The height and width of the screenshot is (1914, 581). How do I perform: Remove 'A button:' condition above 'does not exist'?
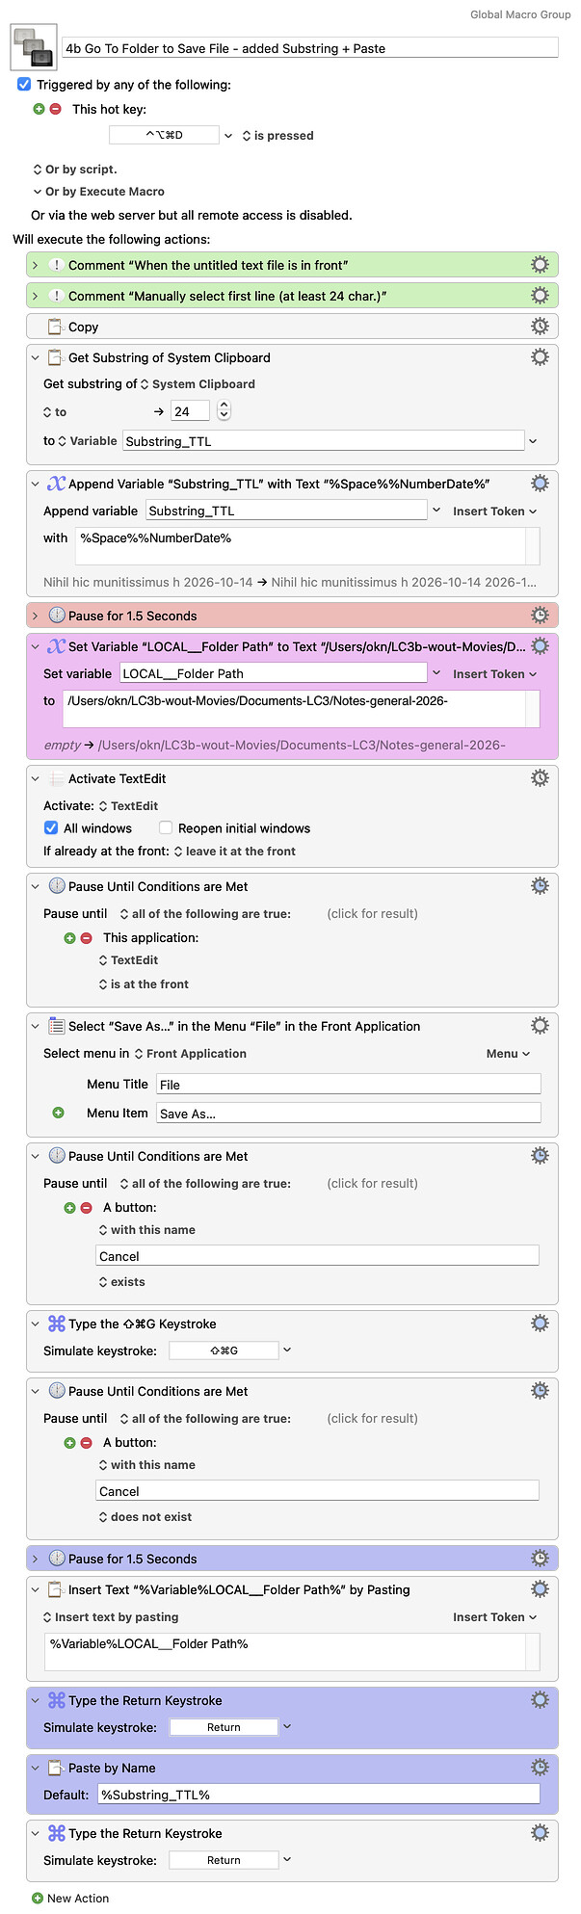pyautogui.click(x=86, y=1442)
